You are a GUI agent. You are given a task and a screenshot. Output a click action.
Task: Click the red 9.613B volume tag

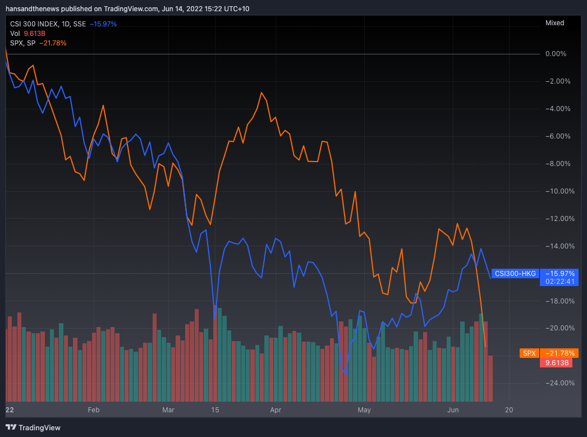pyautogui.click(x=555, y=363)
